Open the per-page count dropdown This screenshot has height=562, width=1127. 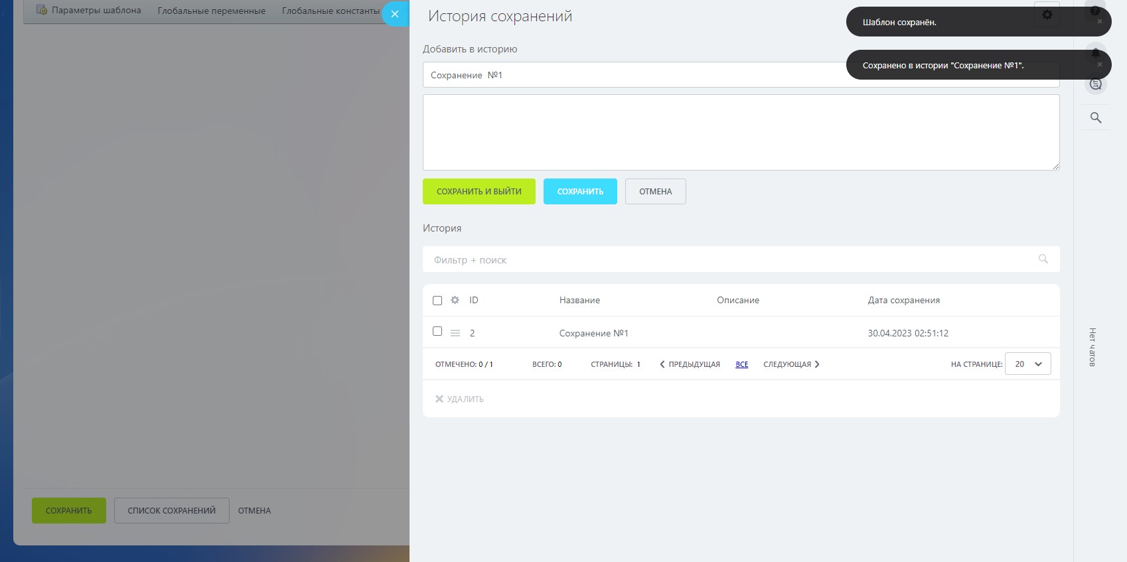click(x=1028, y=364)
